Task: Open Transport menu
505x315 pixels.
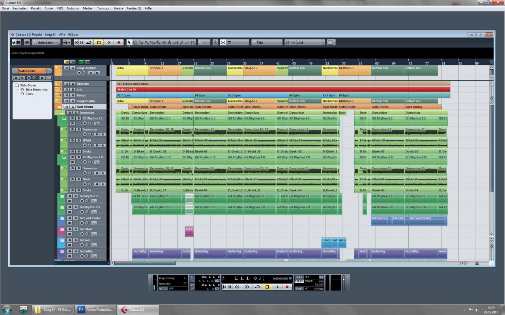Action: point(104,8)
